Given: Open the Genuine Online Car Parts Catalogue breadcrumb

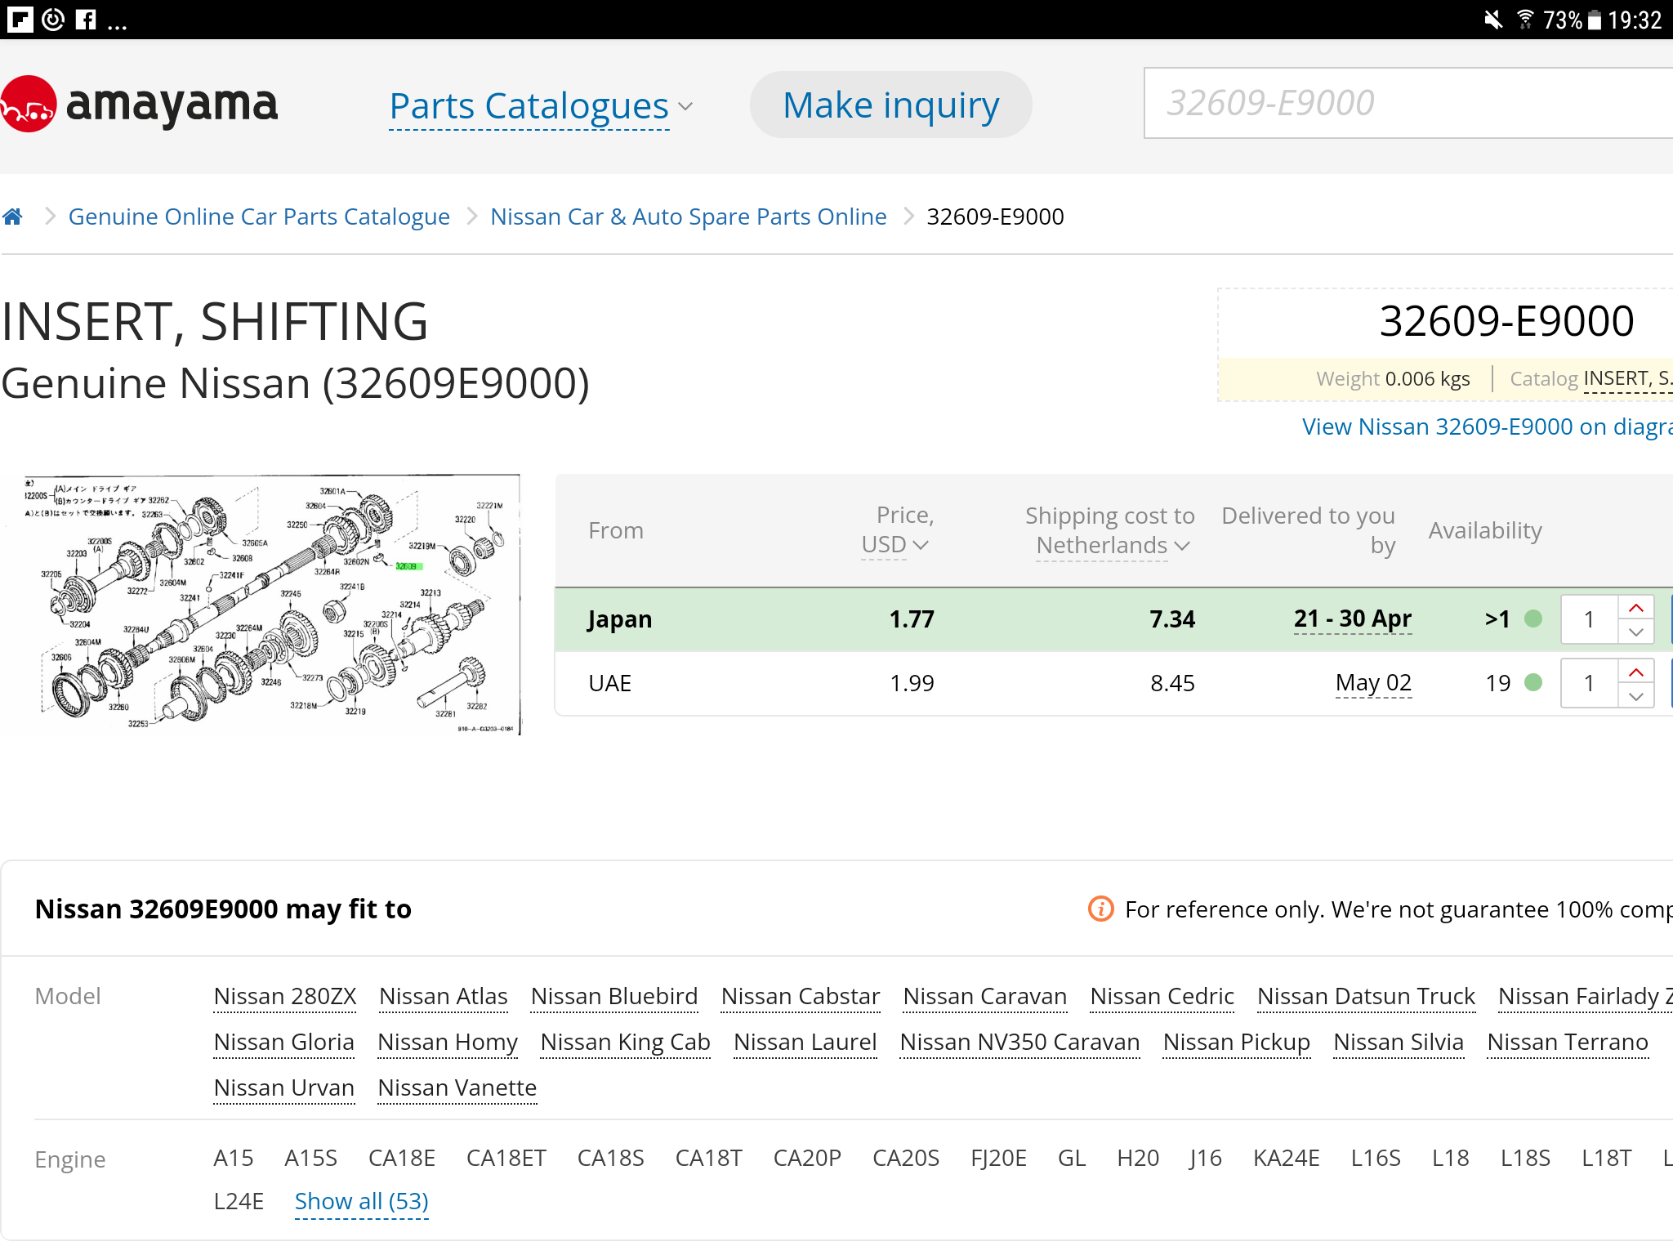Looking at the screenshot, I should (x=259, y=217).
